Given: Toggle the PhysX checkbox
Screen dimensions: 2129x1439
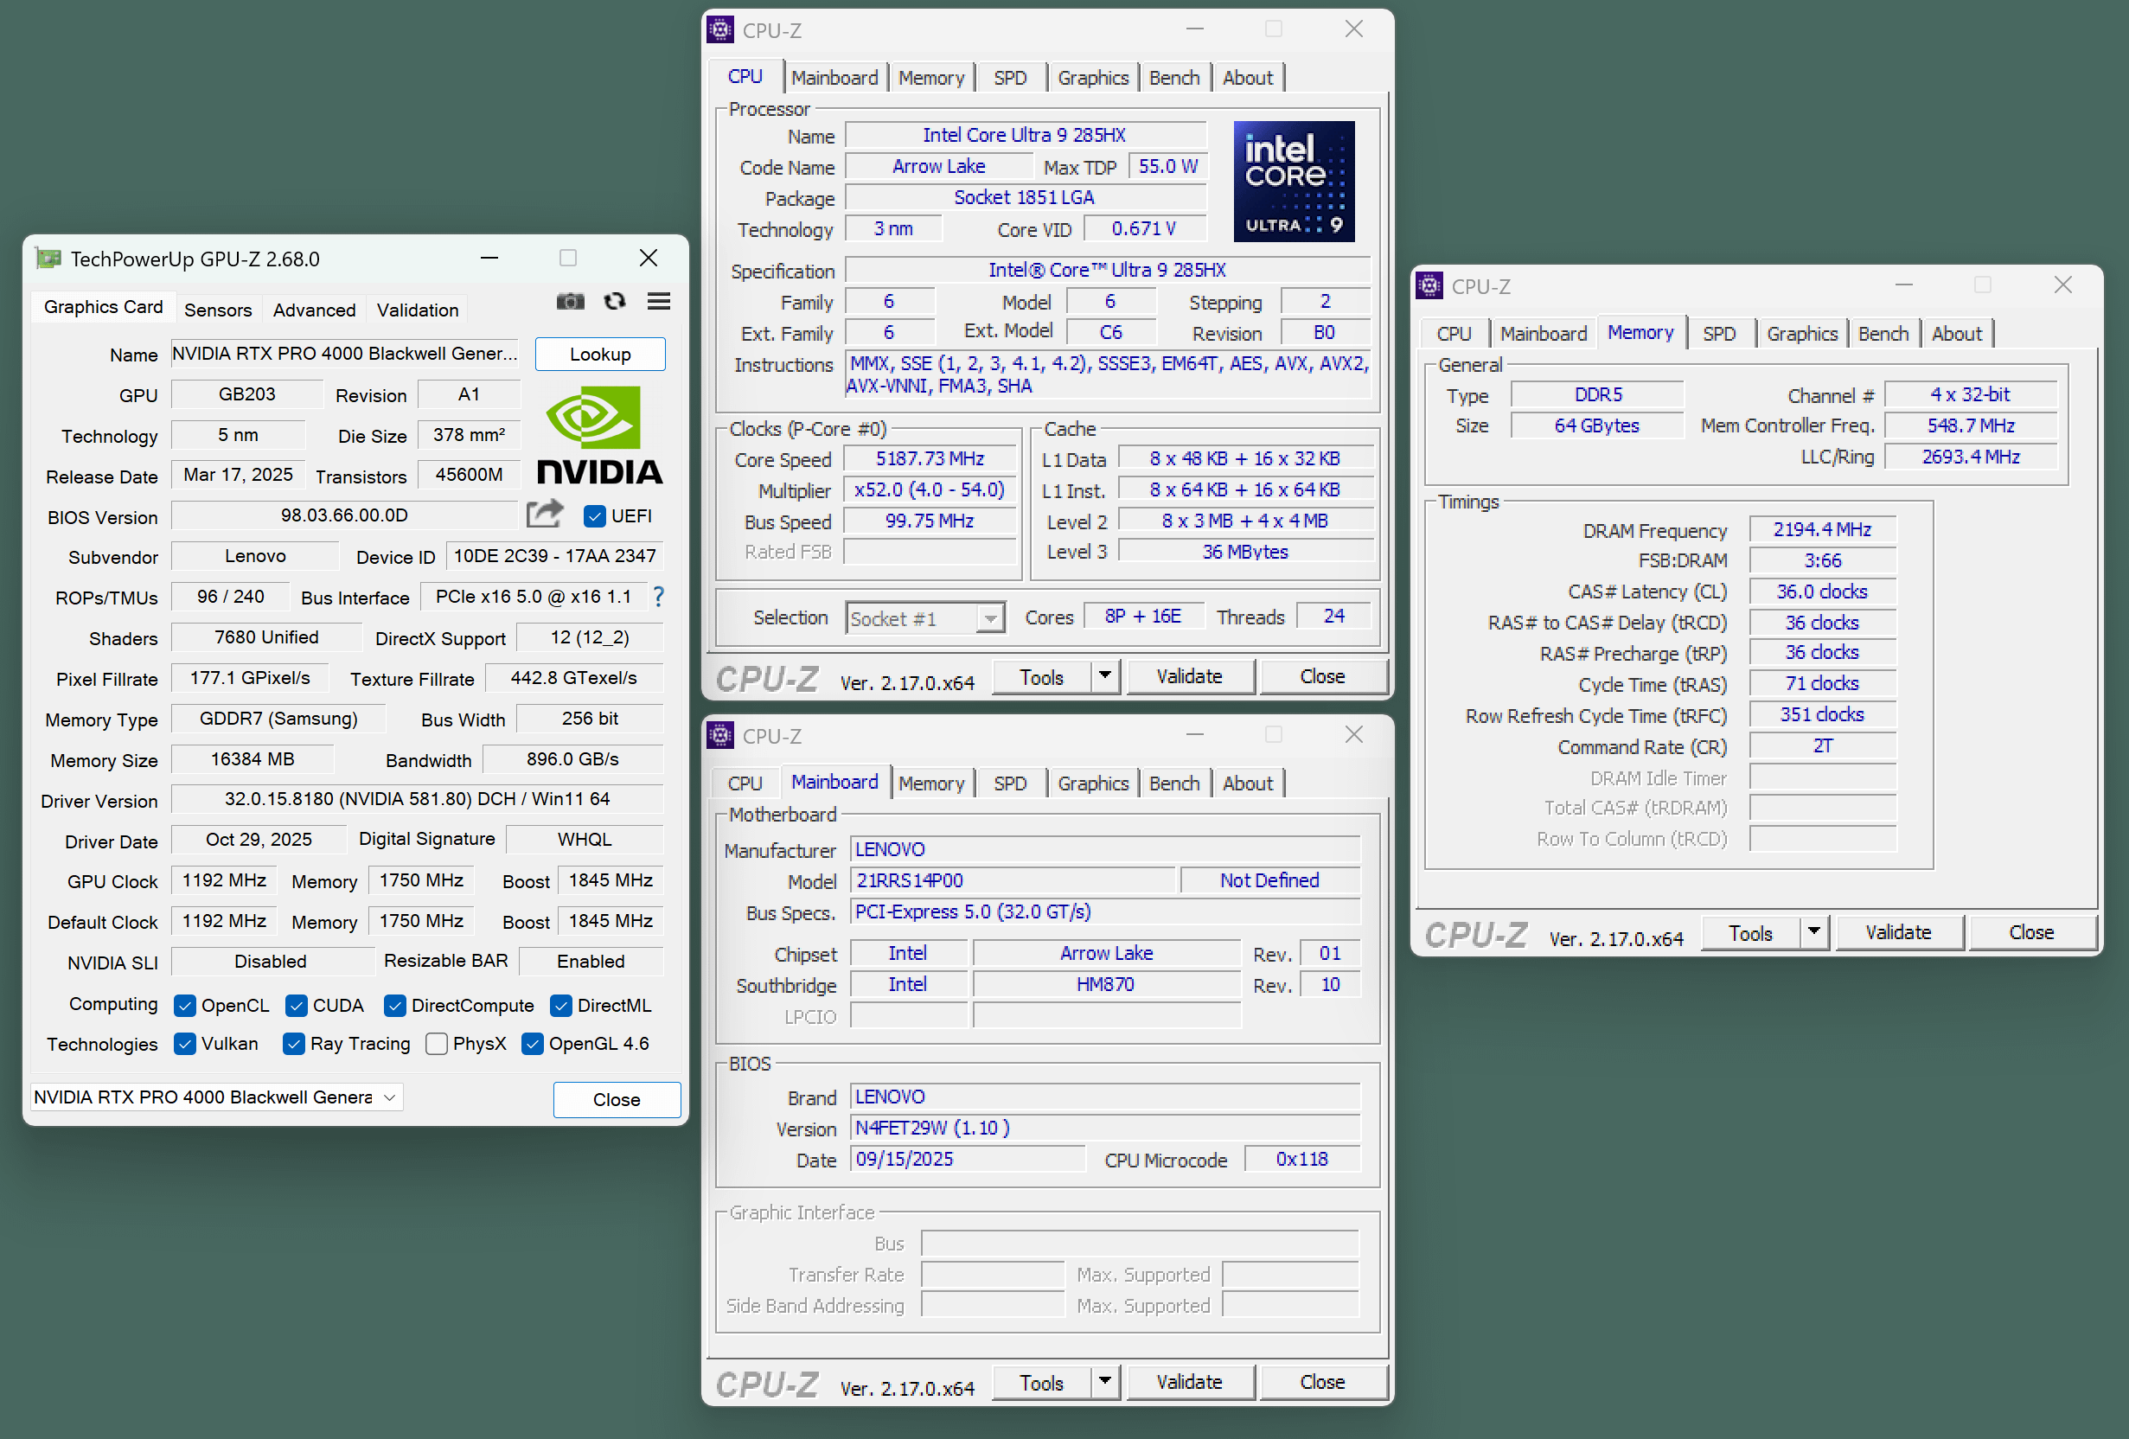Looking at the screenshot, I should [437, 1044].
